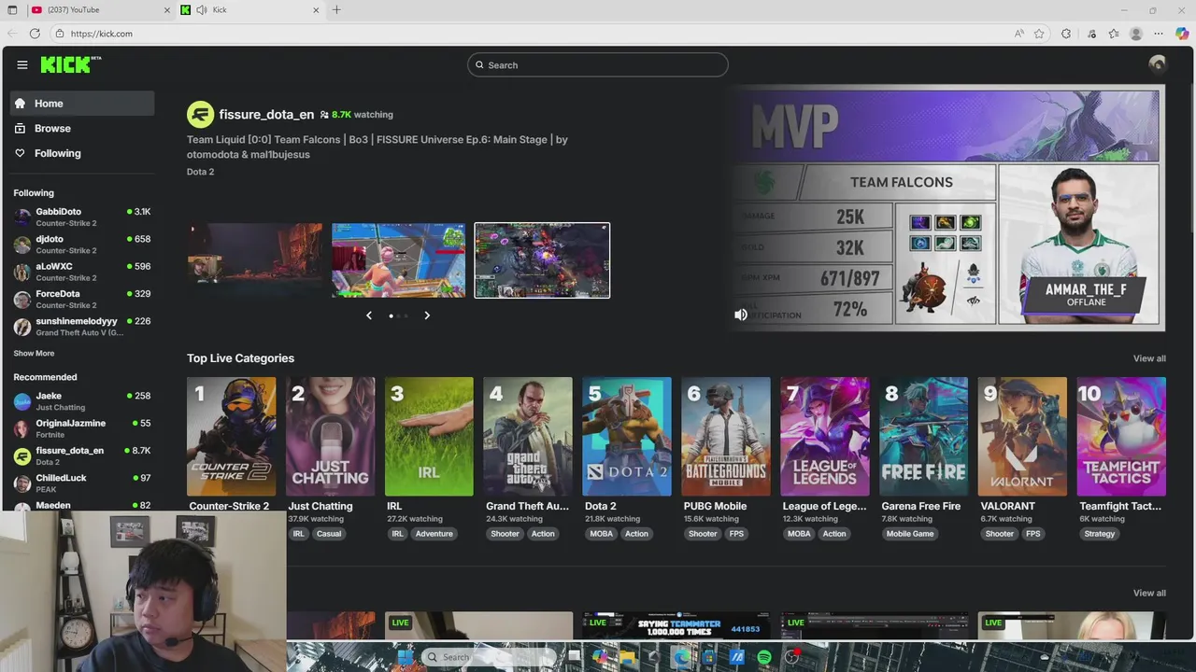Open fissure_dota_en in Recommended list
1196x672 pixels.
[x=82, y=455]
